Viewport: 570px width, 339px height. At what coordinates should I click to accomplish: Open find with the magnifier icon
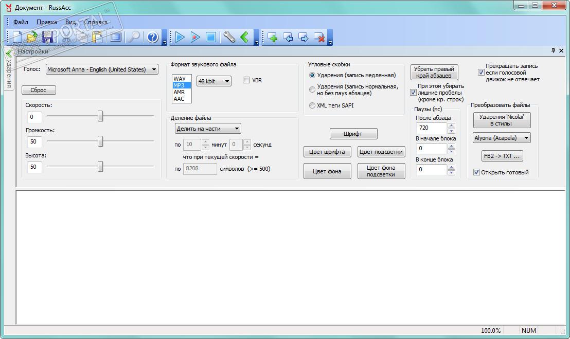pos(134,37)
